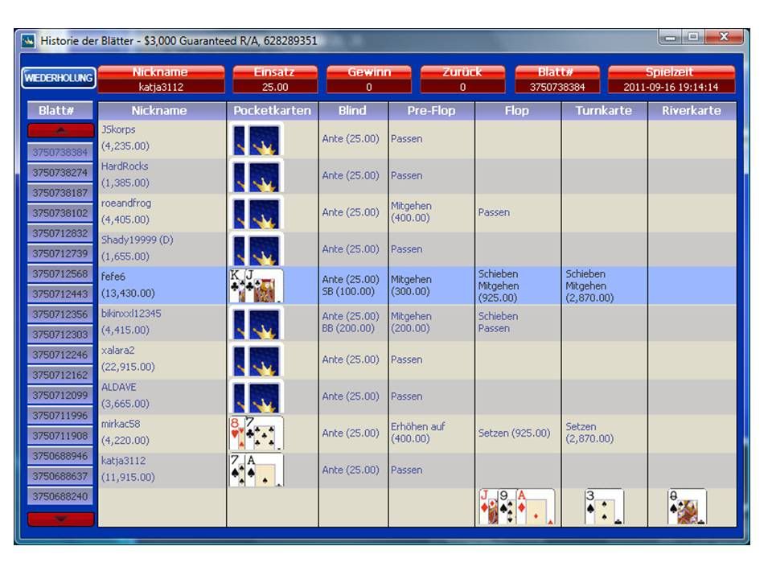This screenshot has height=579, width=772.
Task: Click the Blind column header
Action: point(353,111)
